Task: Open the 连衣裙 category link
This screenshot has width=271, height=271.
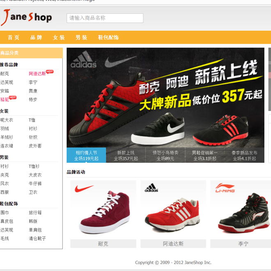Action: [7, 146]
